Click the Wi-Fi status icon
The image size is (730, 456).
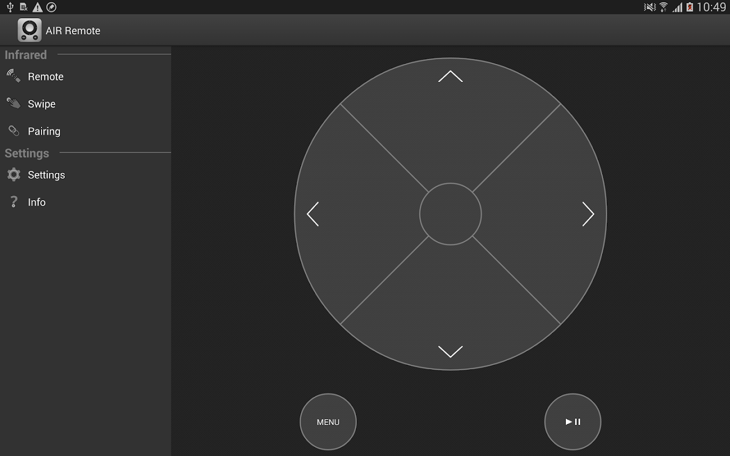click(664, 7)
